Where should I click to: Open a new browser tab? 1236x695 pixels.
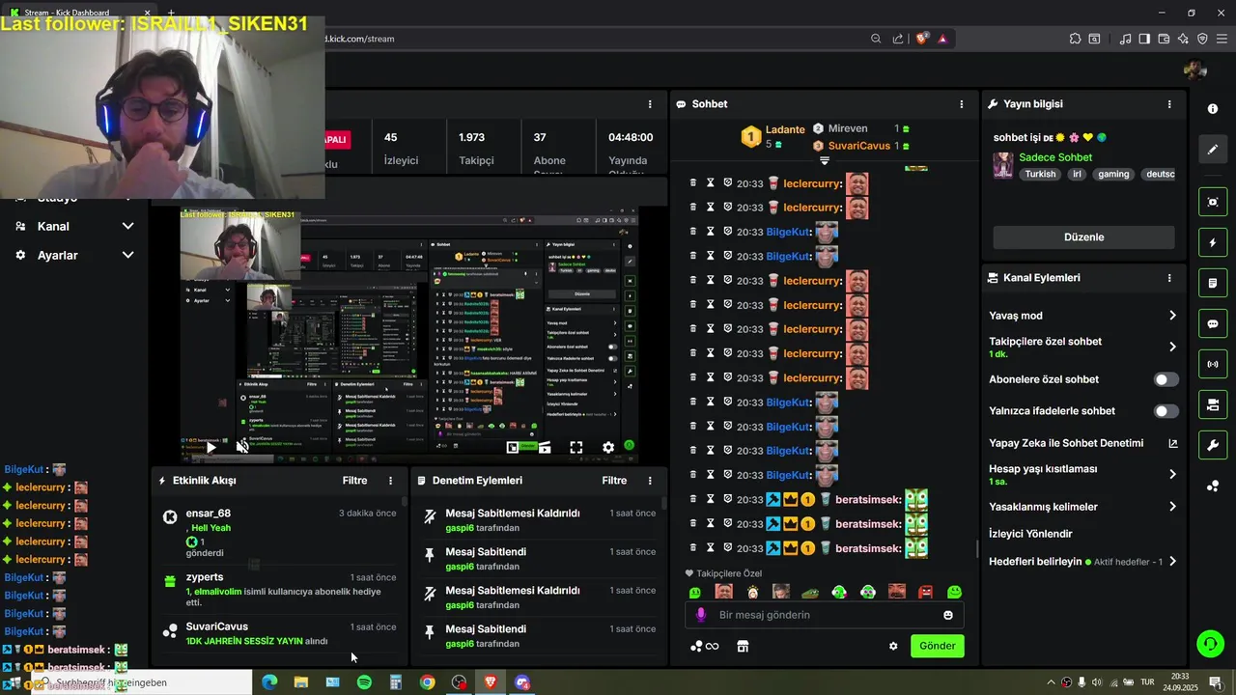(x=169, y=13)
